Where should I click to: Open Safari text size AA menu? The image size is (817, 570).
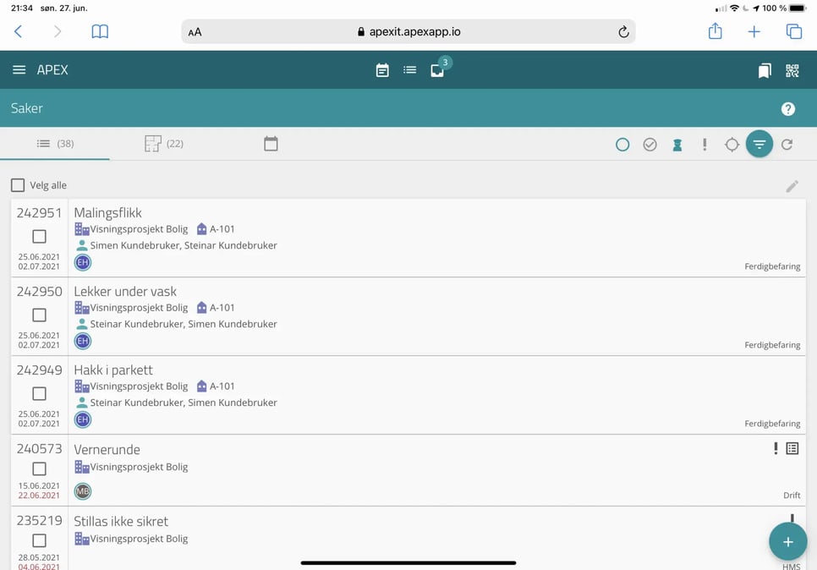(x=195, y=32)
